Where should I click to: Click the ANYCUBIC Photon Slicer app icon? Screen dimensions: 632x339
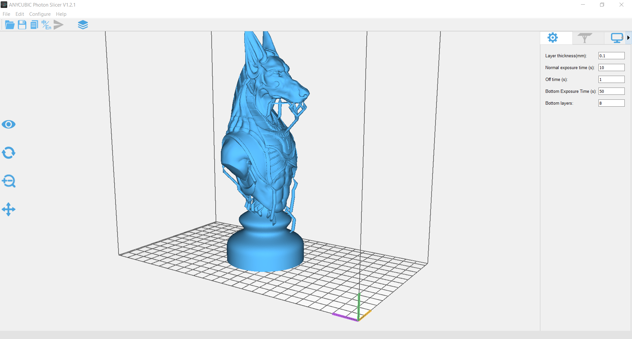click(x=4, y=5)
